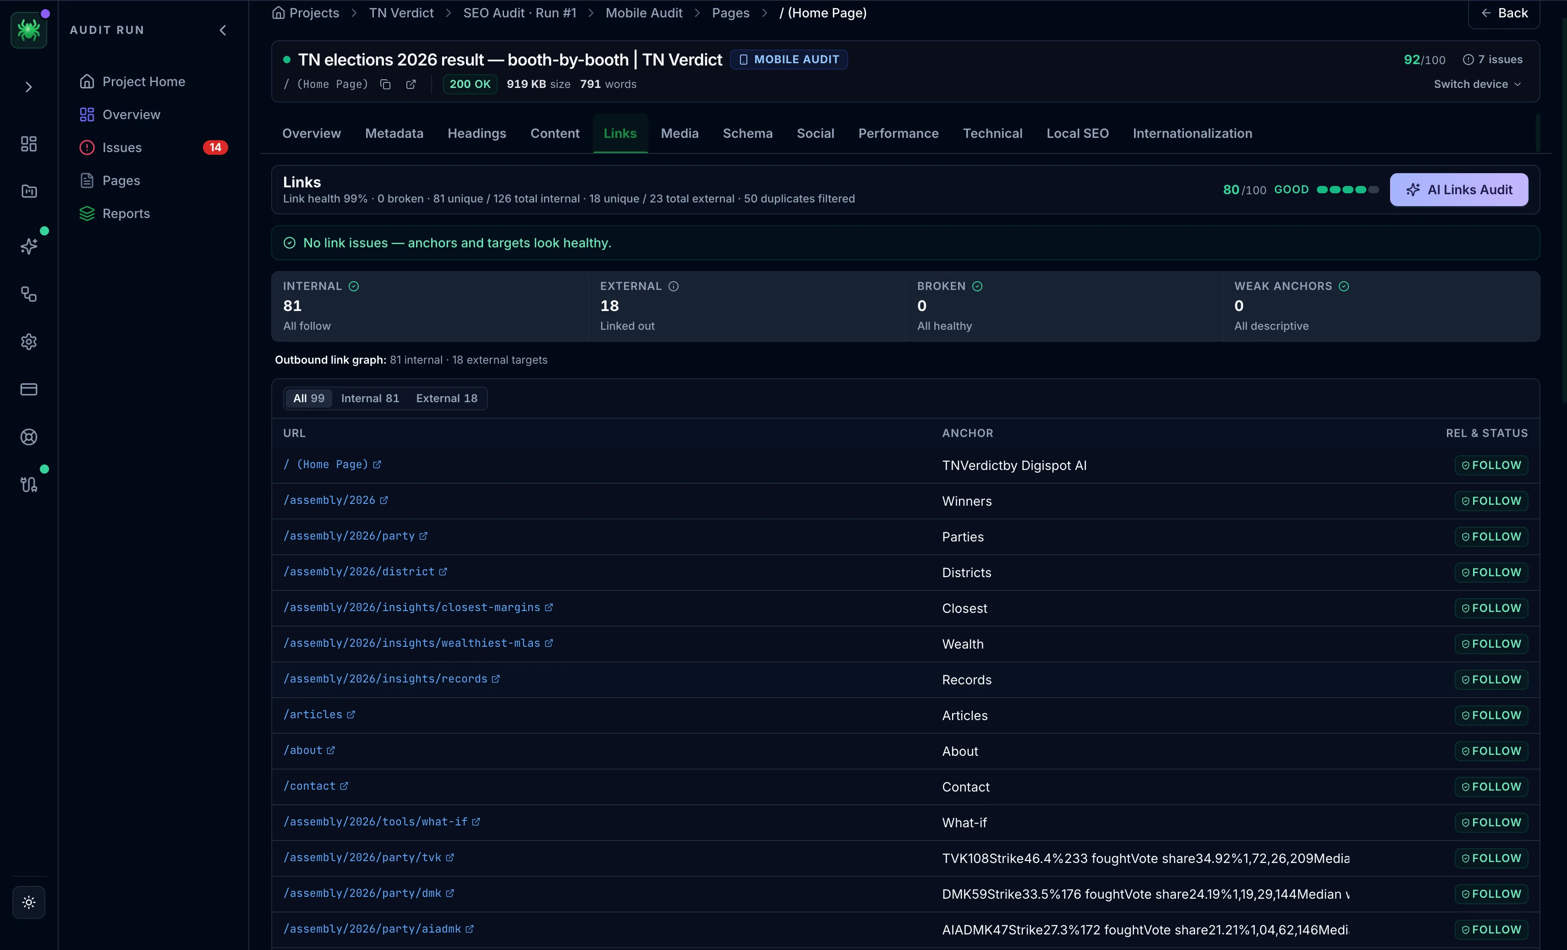Open external icon beside /assembly/2026/party/tvk
The height and width of the screenshot is (950, 1567).
(449, 857)
